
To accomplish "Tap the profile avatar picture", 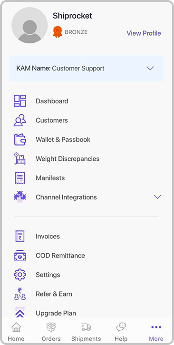I will tap(29, 25).
